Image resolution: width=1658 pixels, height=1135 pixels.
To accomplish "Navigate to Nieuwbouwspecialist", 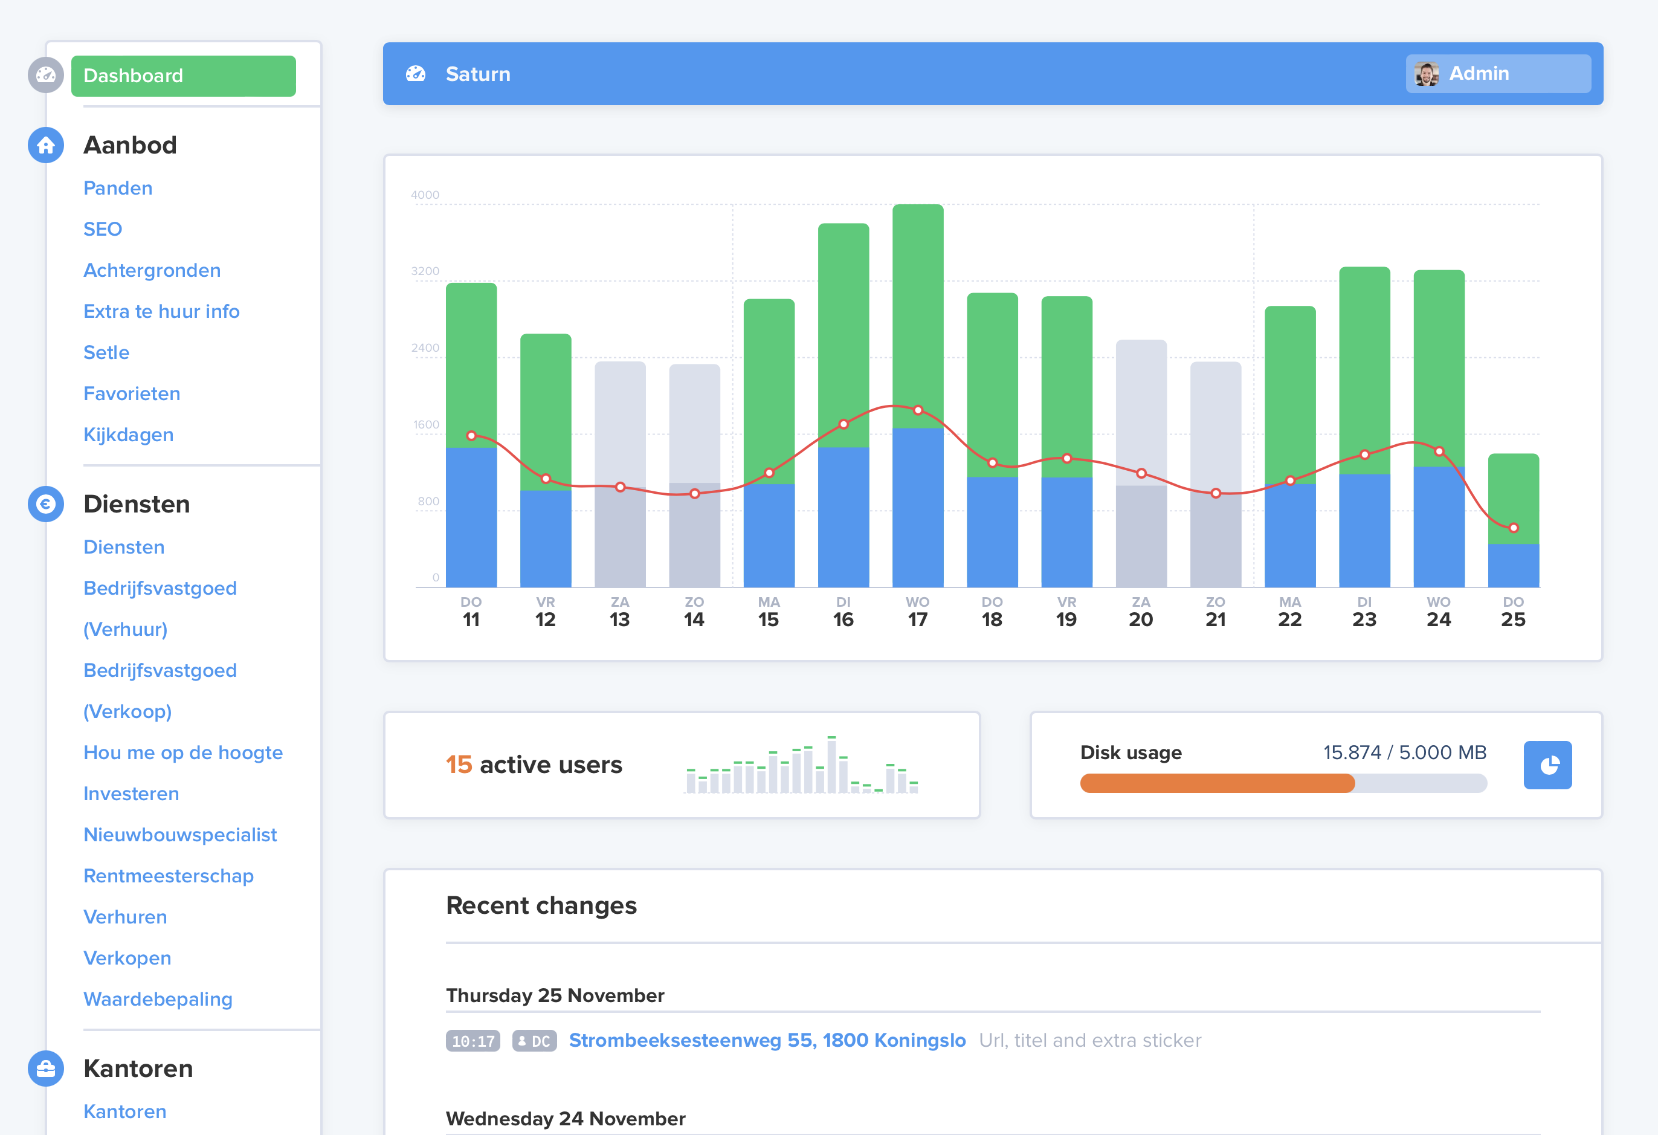I will [x=180, y=835].
